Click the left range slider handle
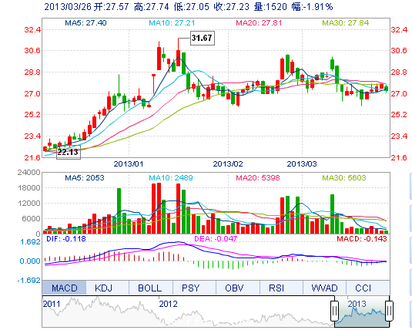This screenshot has width=412, height=330. 334,311
